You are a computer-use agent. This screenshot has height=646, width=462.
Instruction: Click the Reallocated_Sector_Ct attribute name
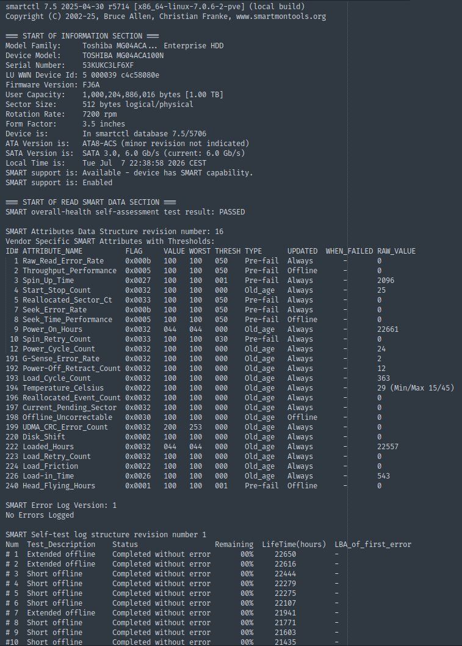tap(67, 300)
